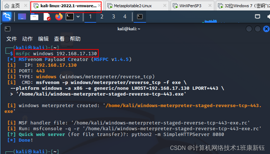The image size is (270, 154).
Task: Launch Firefox from the Kali panel
Action: (59, 17)
